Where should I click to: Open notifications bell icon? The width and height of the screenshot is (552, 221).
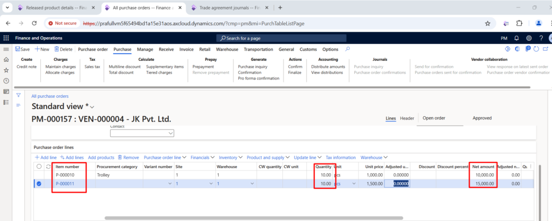[x=517, y=38]
